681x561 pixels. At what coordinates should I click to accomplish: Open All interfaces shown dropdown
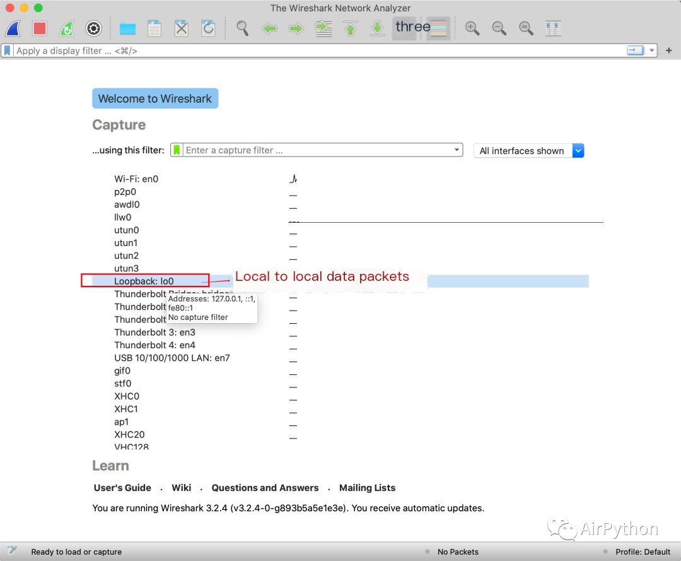528,151
